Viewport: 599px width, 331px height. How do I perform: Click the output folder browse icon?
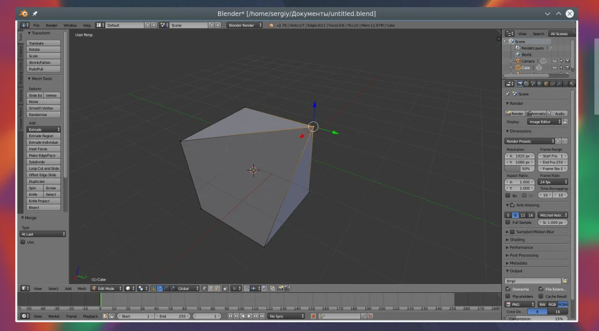564,281
